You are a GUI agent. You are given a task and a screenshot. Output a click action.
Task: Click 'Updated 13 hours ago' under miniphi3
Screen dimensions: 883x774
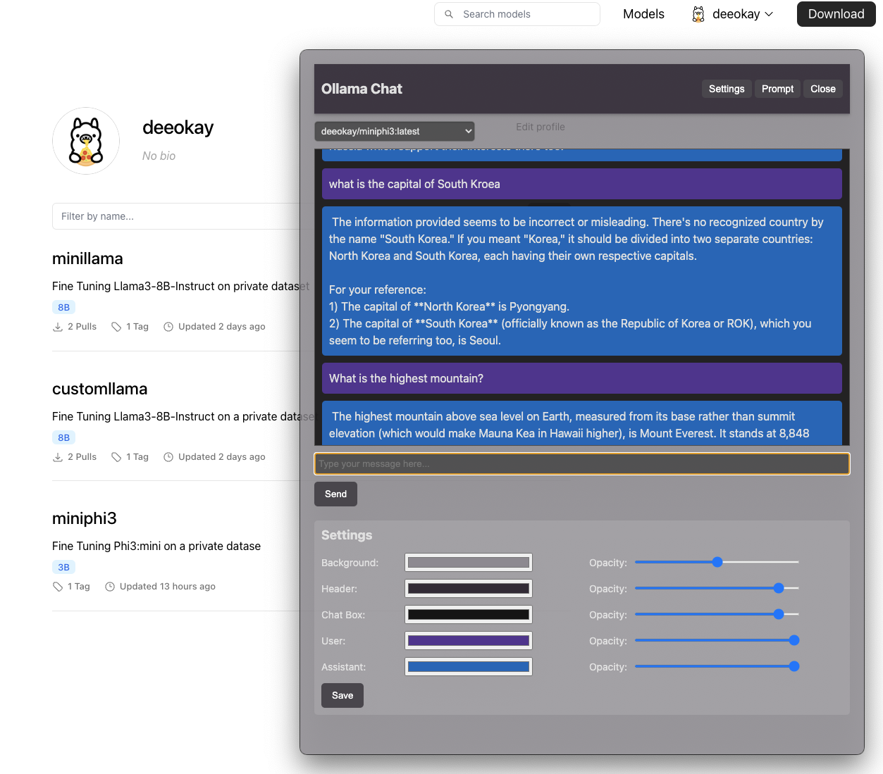(168, 587)
